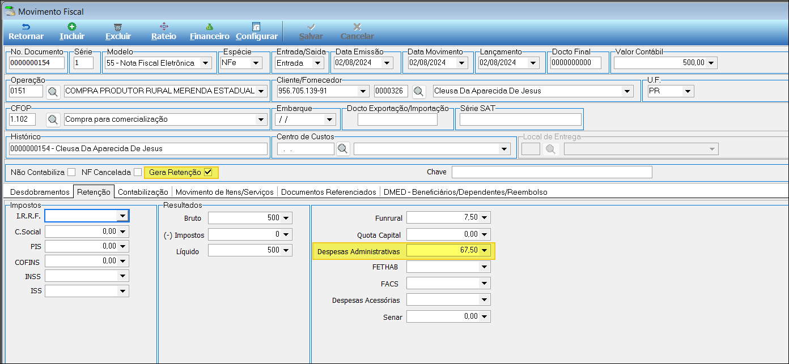
Task: Open the Líquido value dropdown
Action: (x=286, y=250)
